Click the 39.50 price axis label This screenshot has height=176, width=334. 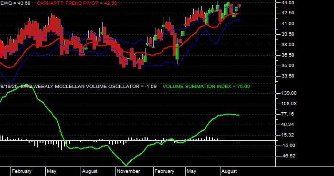(288, 34)
